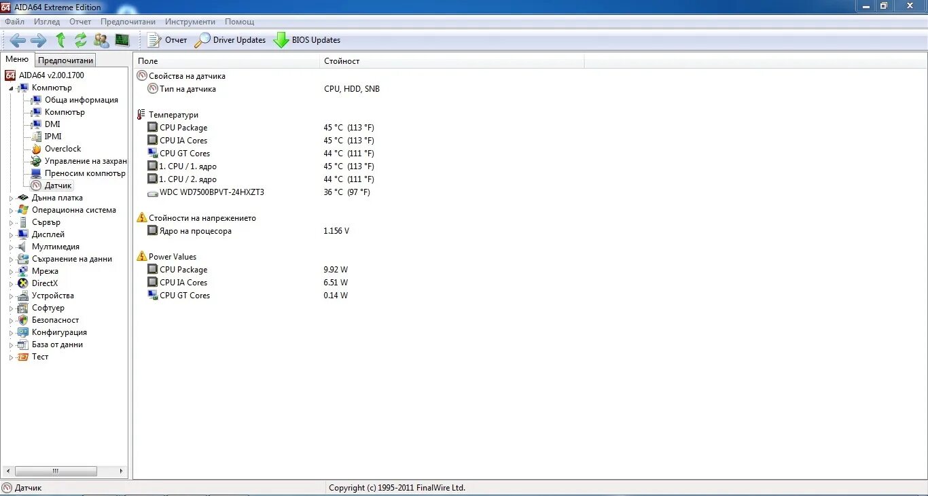Click the Back navigation arrow

pyautogui.click(x=18, y=40)
